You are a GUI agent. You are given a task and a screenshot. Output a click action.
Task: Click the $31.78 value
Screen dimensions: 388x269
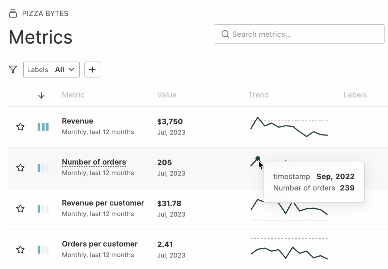pyautogui.click(x=169, y=204)
